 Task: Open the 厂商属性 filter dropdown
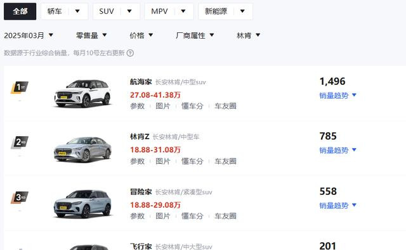[x=195, y=35]
